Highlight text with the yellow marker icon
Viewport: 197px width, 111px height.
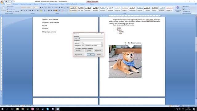pos(41,10)
